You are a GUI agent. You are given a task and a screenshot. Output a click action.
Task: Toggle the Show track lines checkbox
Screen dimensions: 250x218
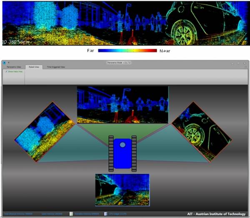[6, 72]
